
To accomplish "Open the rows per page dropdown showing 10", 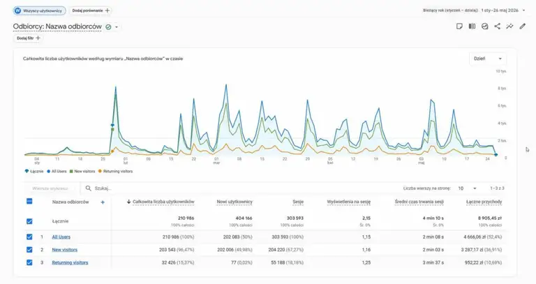I will (468, 188).
